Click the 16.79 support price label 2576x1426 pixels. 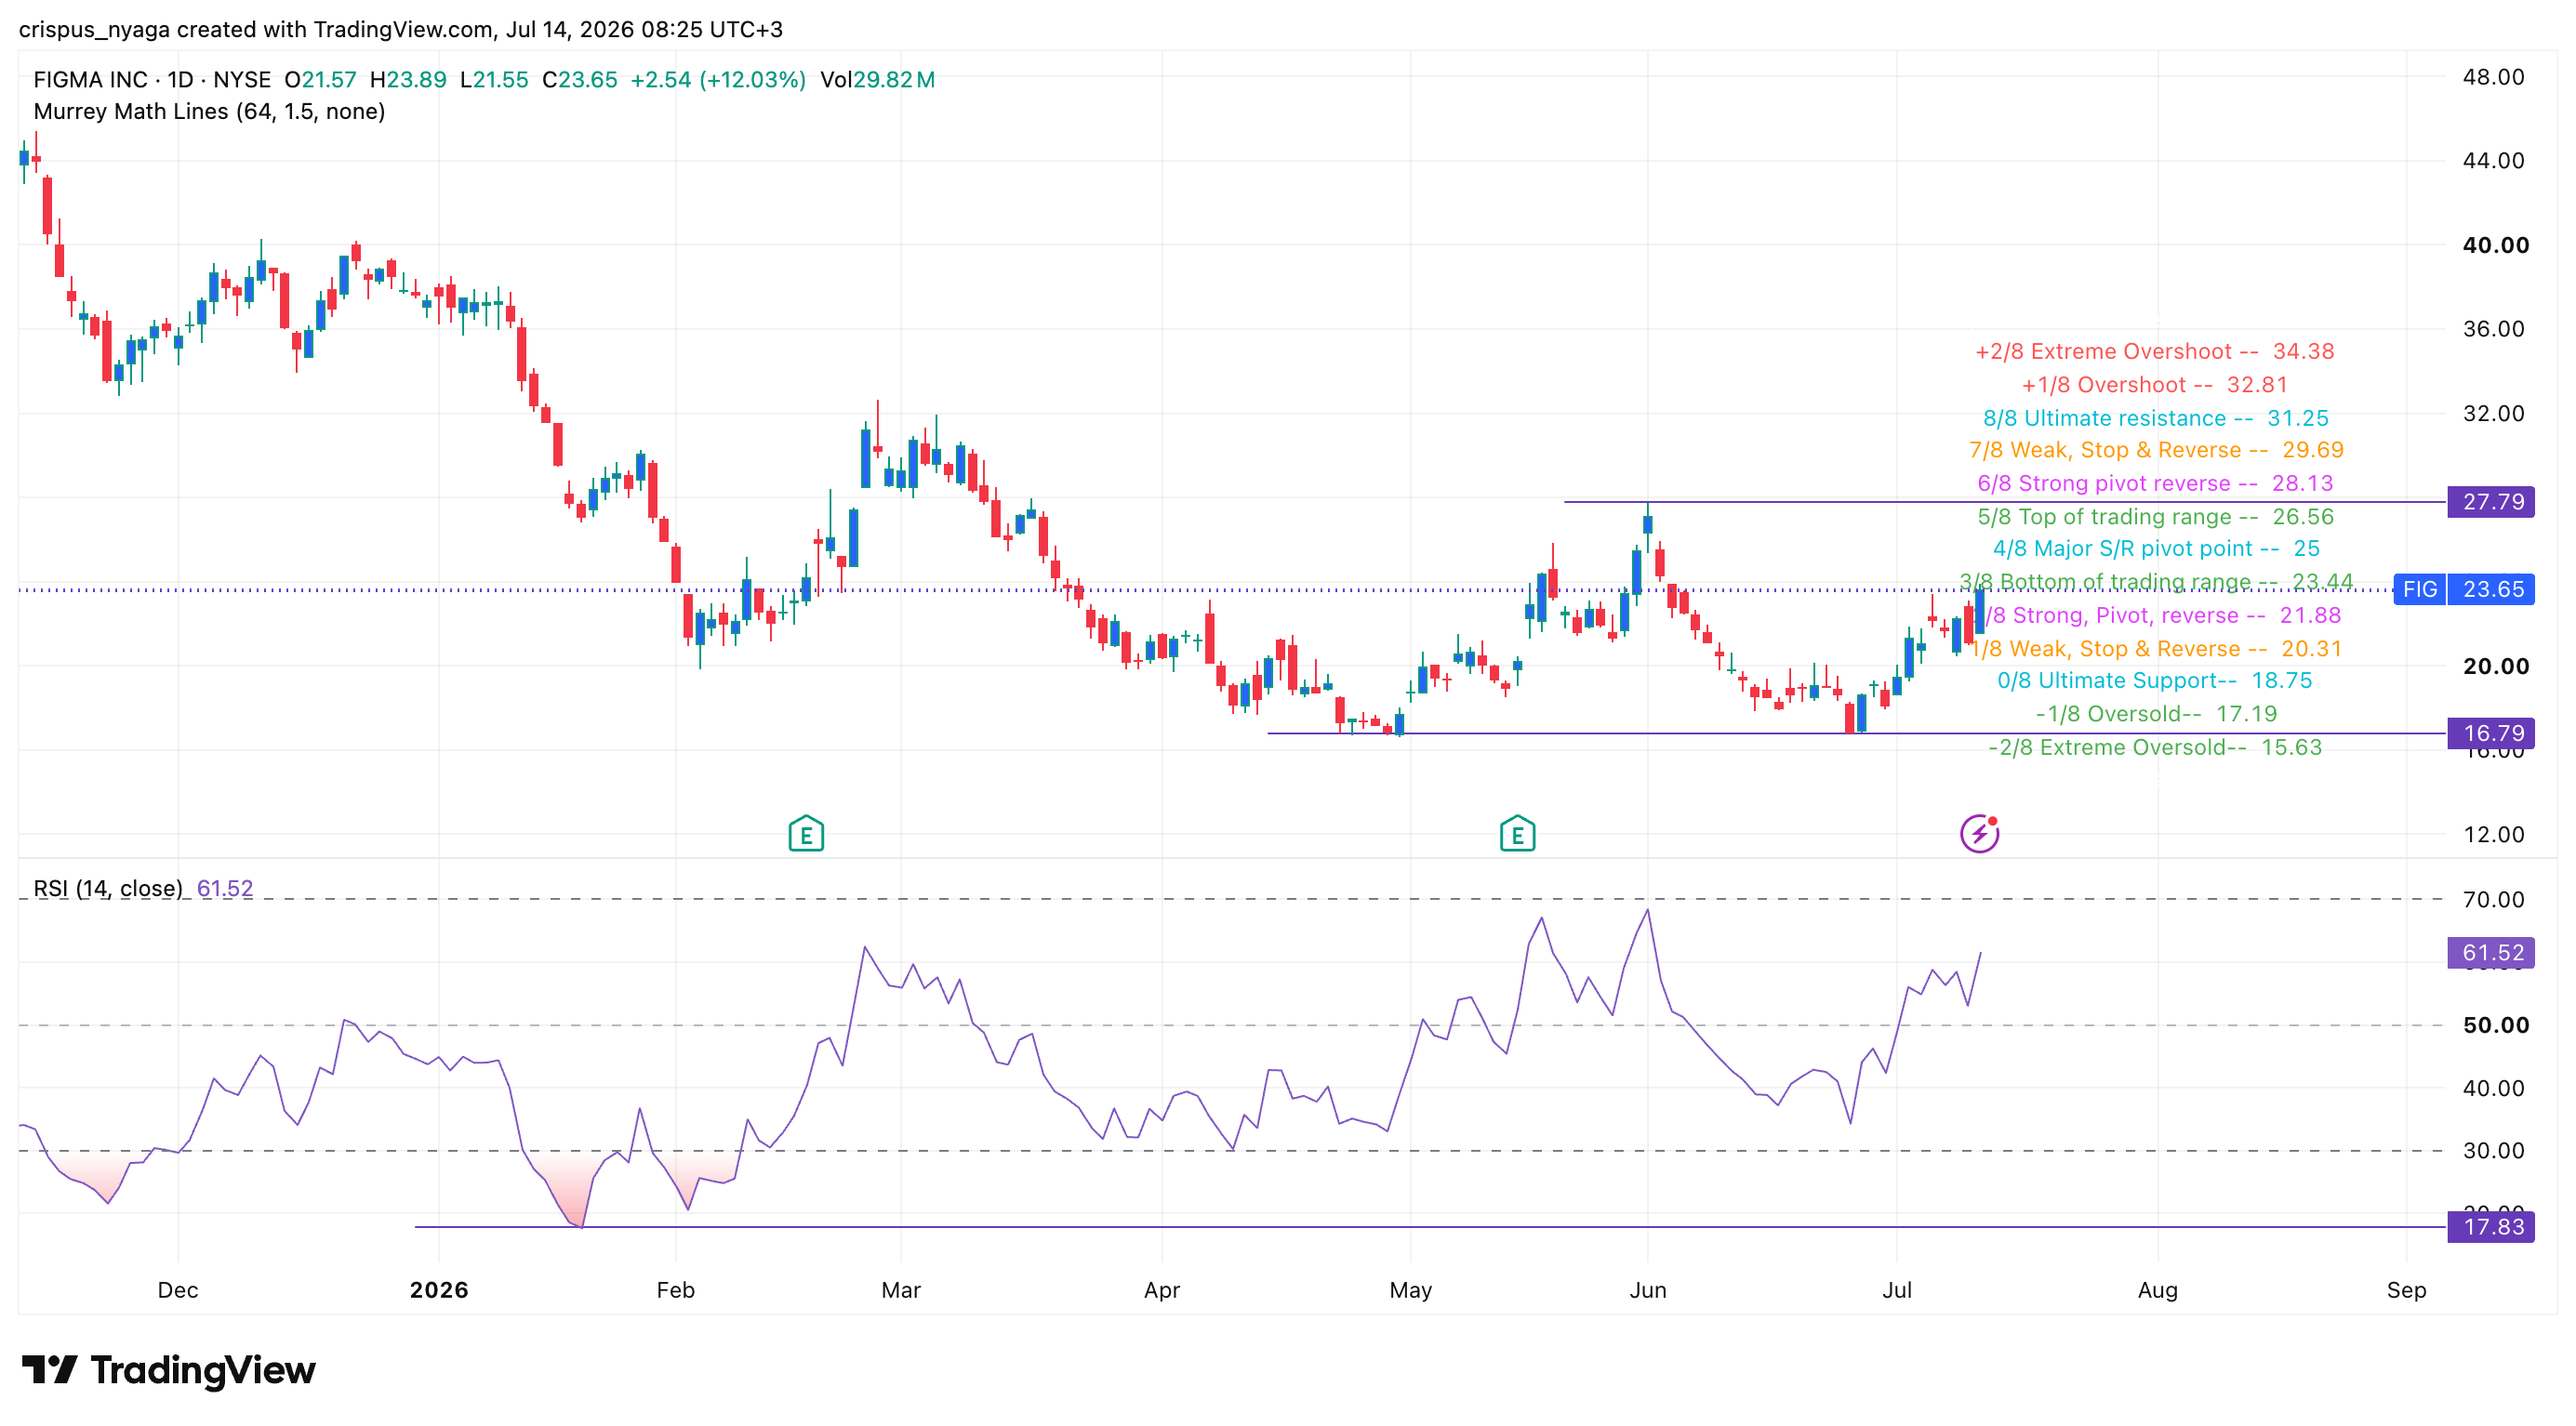2491,733
